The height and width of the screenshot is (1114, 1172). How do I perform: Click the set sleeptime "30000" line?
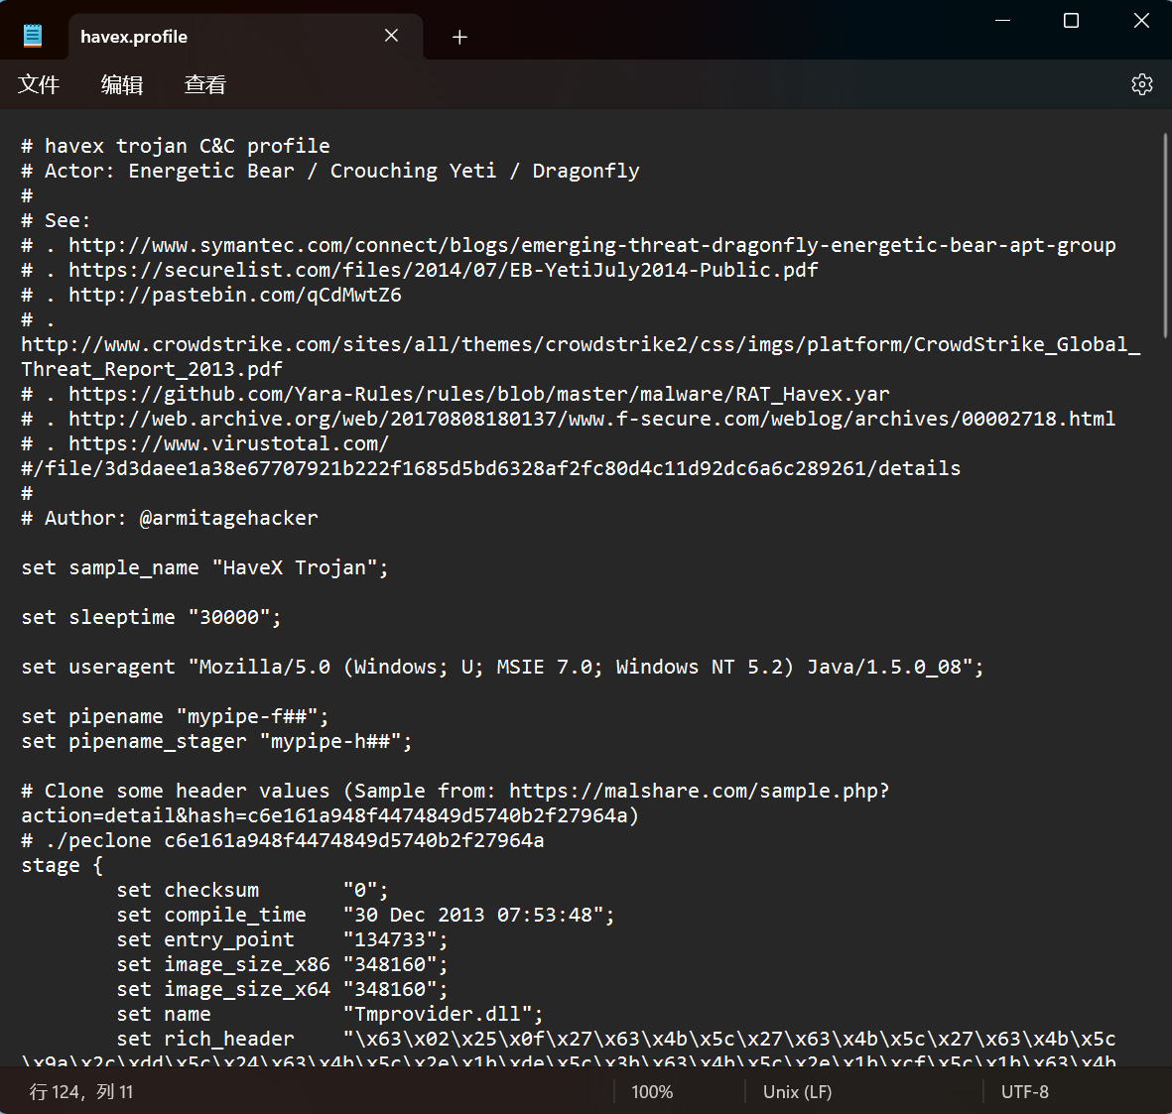151,617
